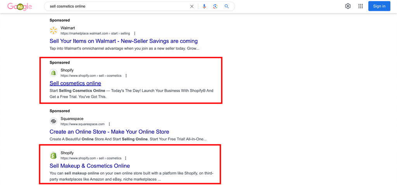Viewport: 397px width, 185px height.
Task: Open the three-dot menu on the Walmart ad
Action: point(135,33)
